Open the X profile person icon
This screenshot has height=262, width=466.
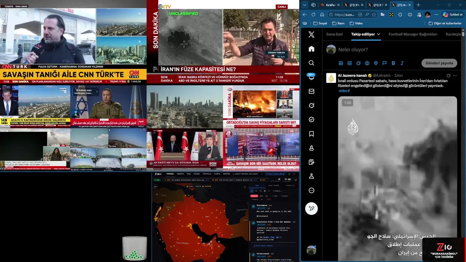[311, 176]
